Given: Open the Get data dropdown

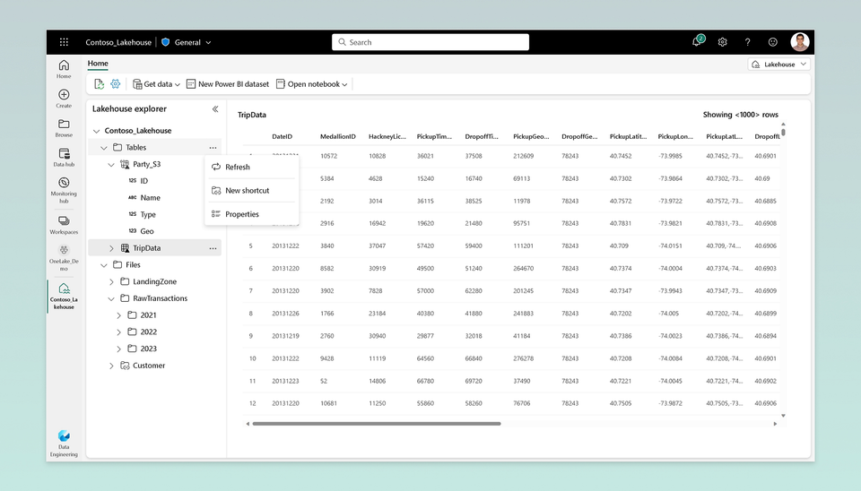Looking at the screenshot, I should click(x=156, y=84).
